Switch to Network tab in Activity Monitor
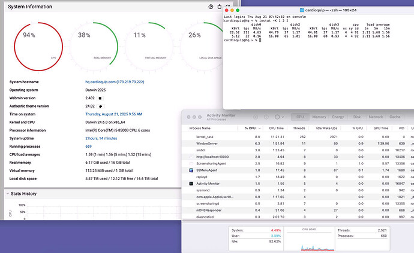This screenshot has width=414, height=253. pos(376,117)
